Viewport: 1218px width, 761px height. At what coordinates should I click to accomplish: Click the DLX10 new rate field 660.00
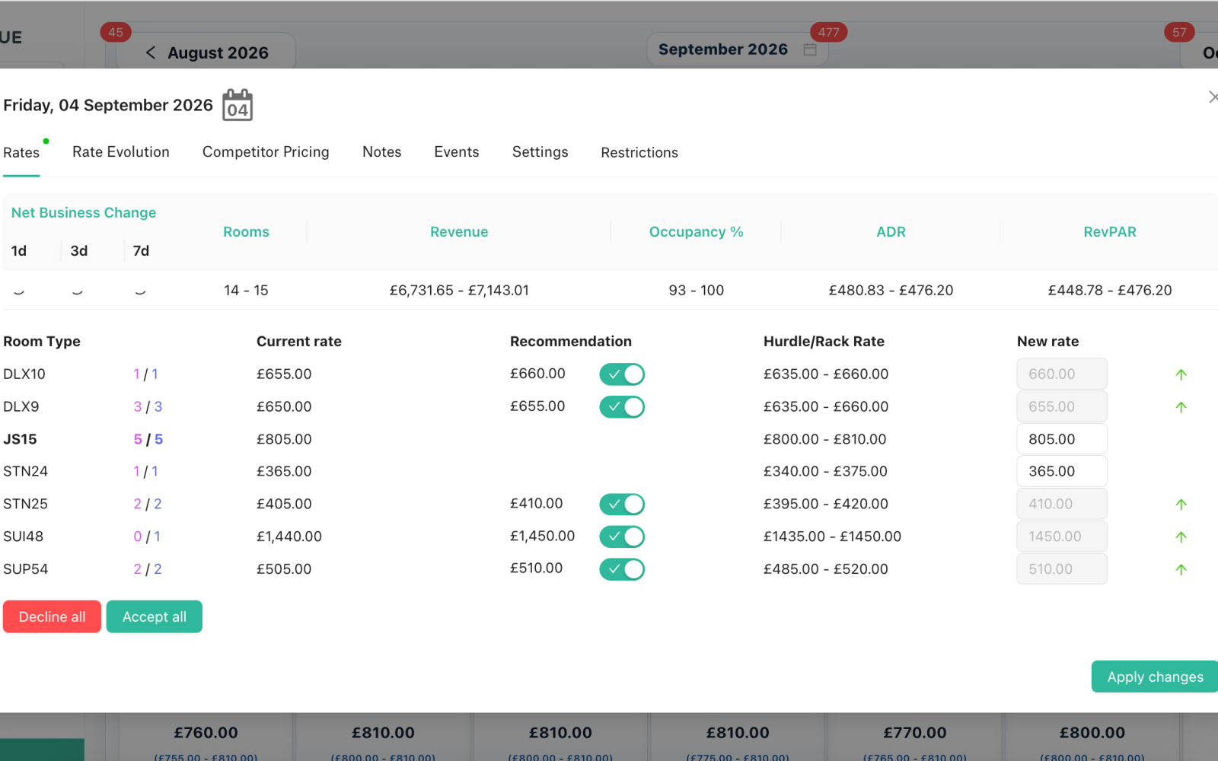point(1062,374)
